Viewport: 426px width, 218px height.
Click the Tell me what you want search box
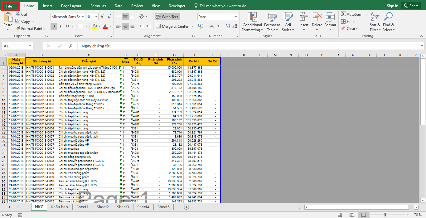click(224, 6)
